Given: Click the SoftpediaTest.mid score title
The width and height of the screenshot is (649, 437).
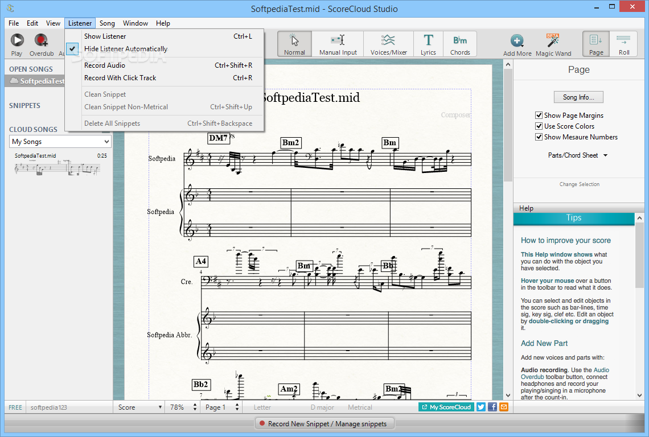Looking at the screenshot, I should [311, 98].
